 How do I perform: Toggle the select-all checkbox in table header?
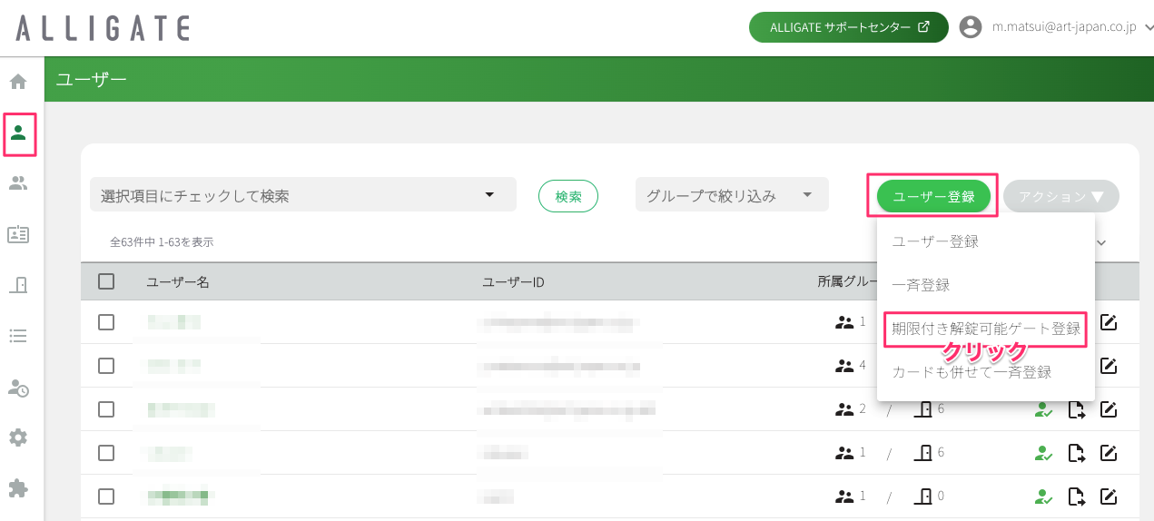click(x=106, y=281)
